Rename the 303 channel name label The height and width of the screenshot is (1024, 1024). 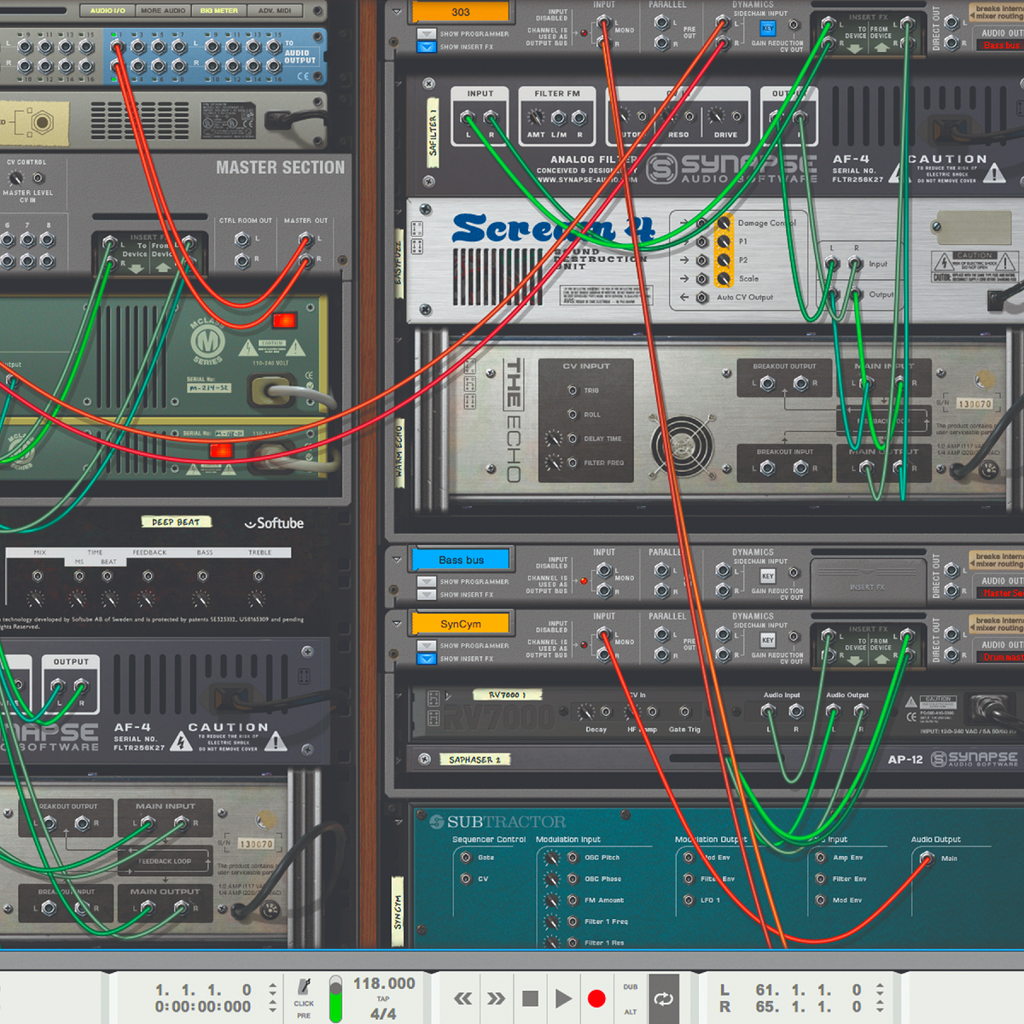tap(461, 12)
